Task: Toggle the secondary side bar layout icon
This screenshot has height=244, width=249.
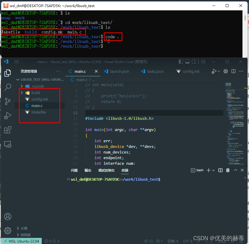Action: 194,62
